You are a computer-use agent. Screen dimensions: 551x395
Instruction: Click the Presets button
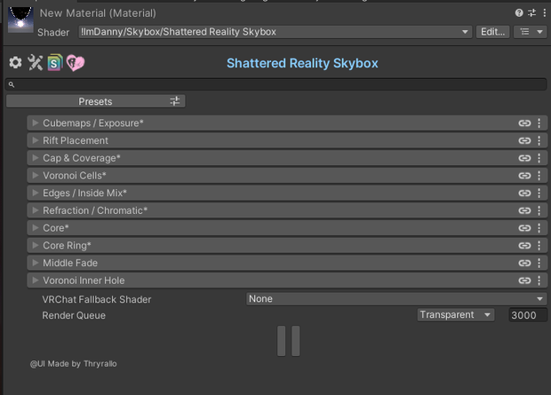96,101
